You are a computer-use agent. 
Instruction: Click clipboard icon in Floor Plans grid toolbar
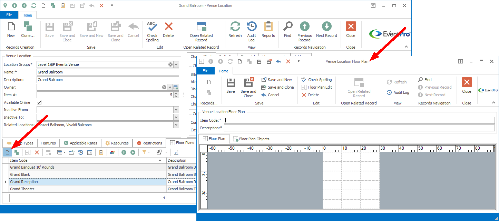pyautogui.click(x=101, y=152)
